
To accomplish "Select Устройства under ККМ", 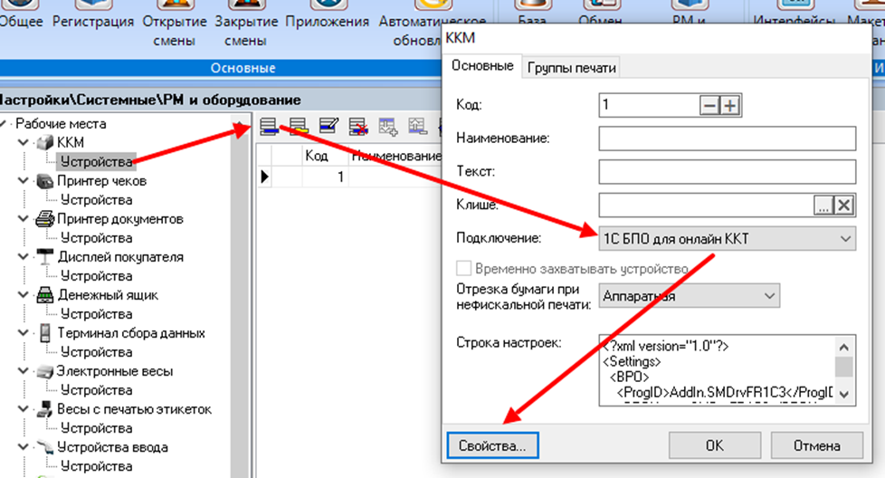I will [96, 162].
